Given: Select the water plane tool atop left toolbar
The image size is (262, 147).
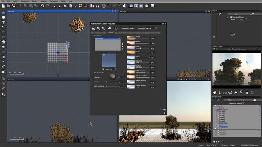Looking at the screenshot, I should [x=3, y=13].
